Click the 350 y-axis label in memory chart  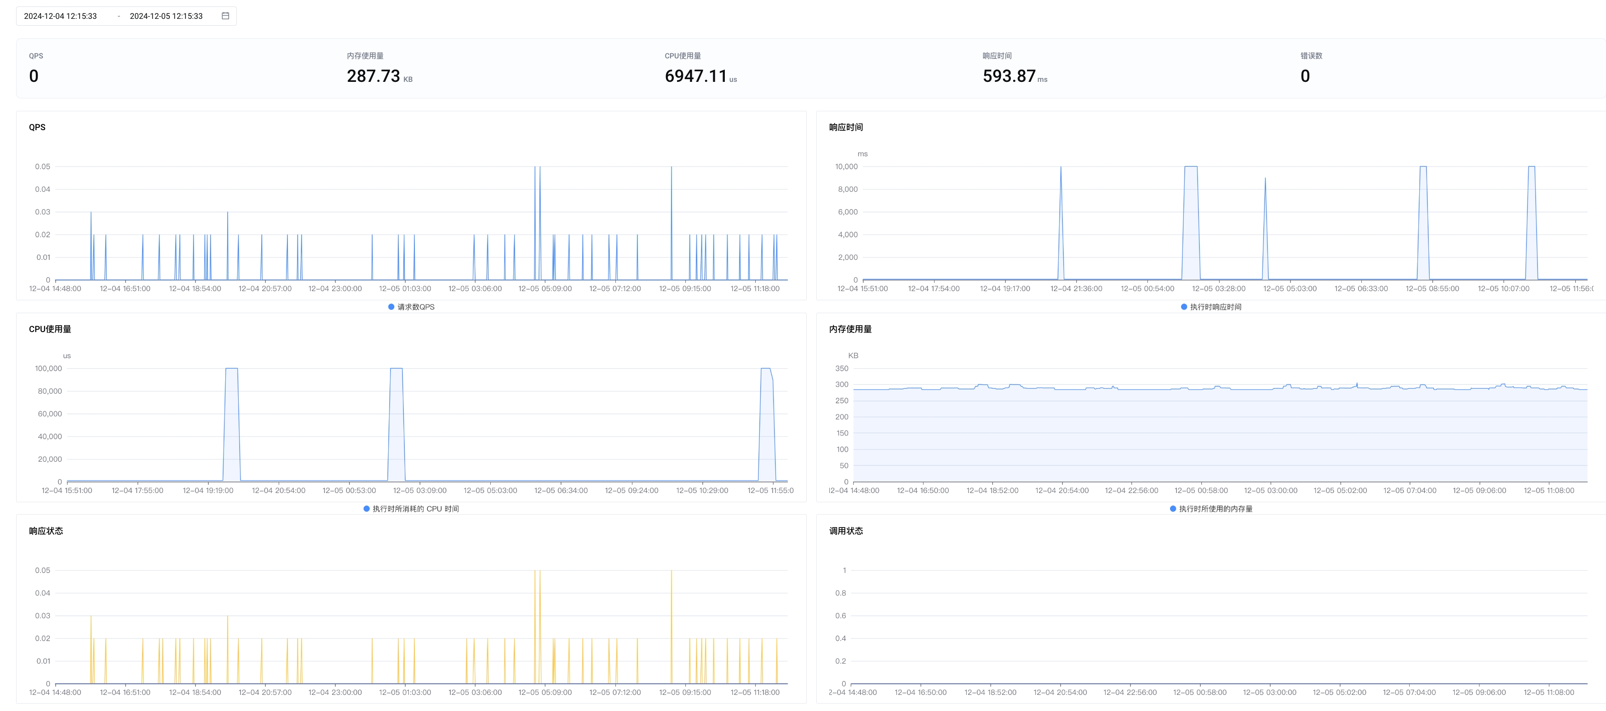[x=842, y=368]
